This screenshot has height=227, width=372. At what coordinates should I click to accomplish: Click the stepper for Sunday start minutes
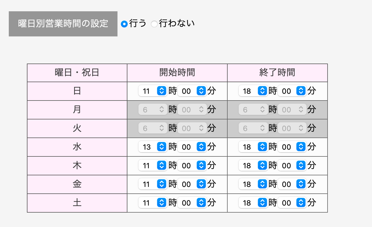point(200,91)
